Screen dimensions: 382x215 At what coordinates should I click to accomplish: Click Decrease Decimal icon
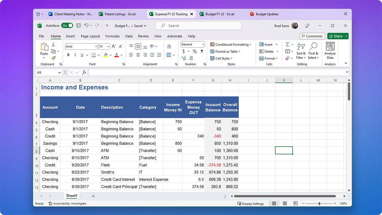191,58
